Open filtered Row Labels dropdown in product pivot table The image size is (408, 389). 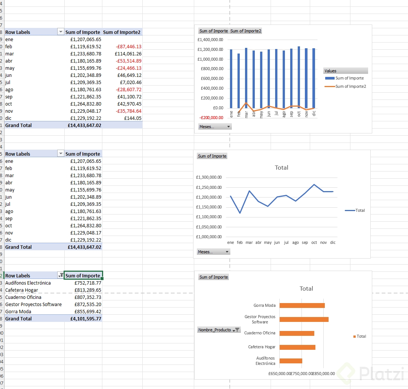(61, 275)
